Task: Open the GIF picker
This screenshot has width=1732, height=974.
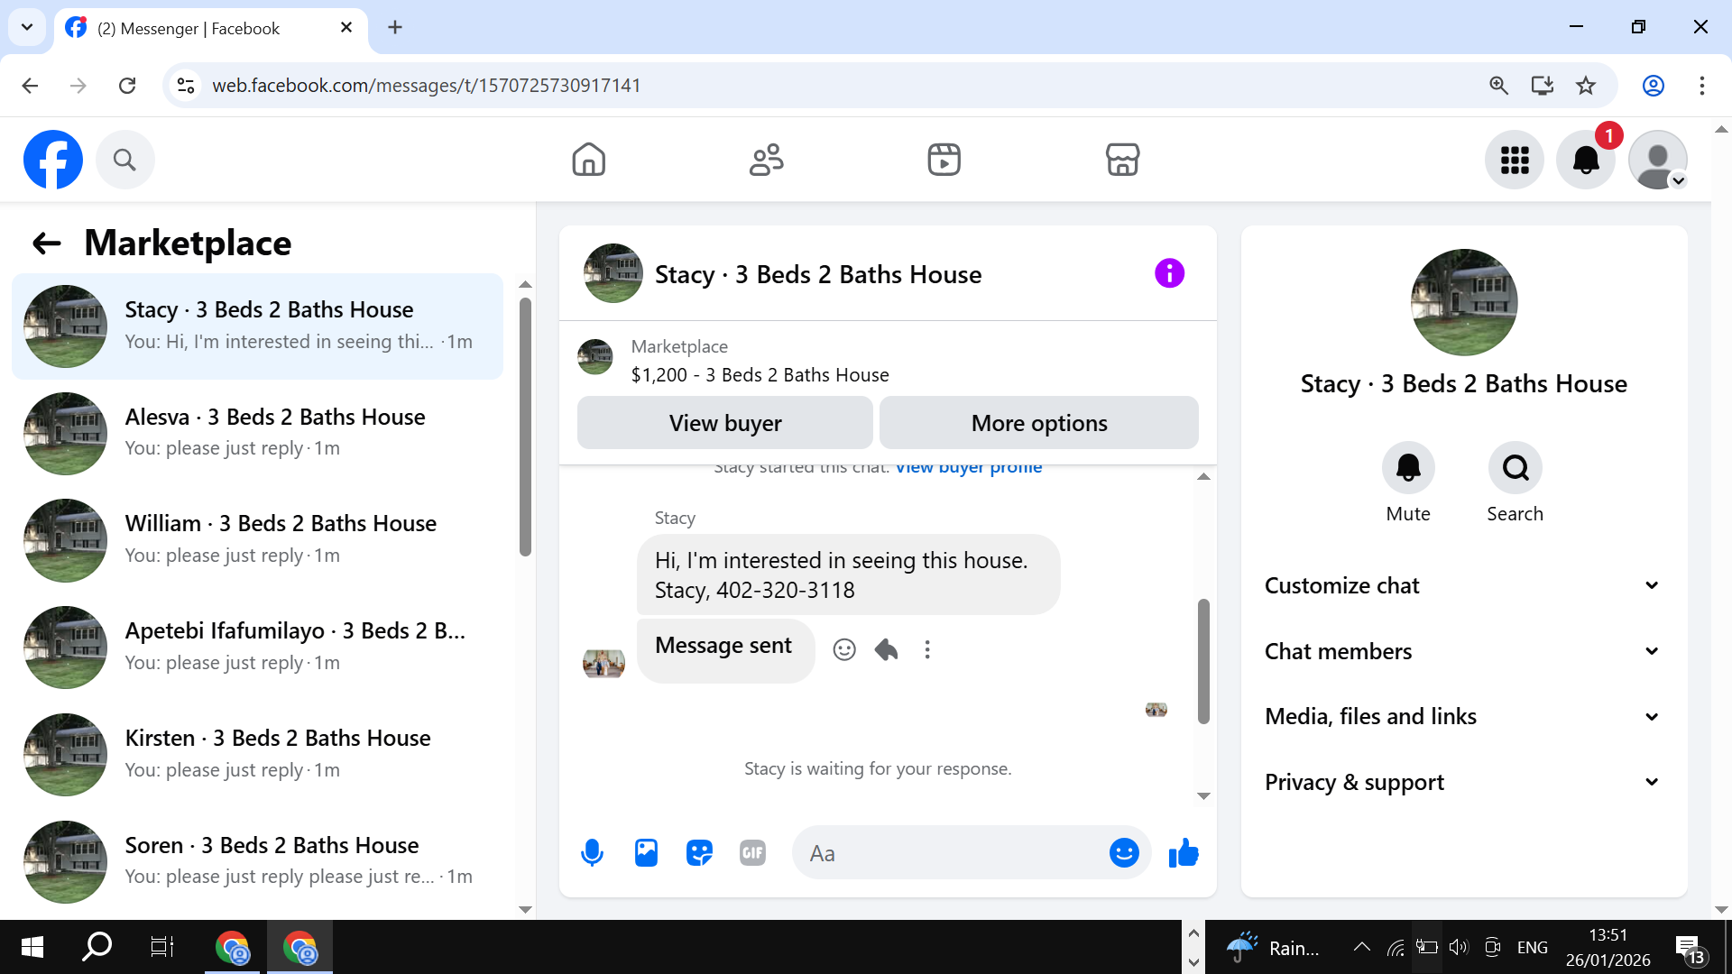Action: (752, 852)
